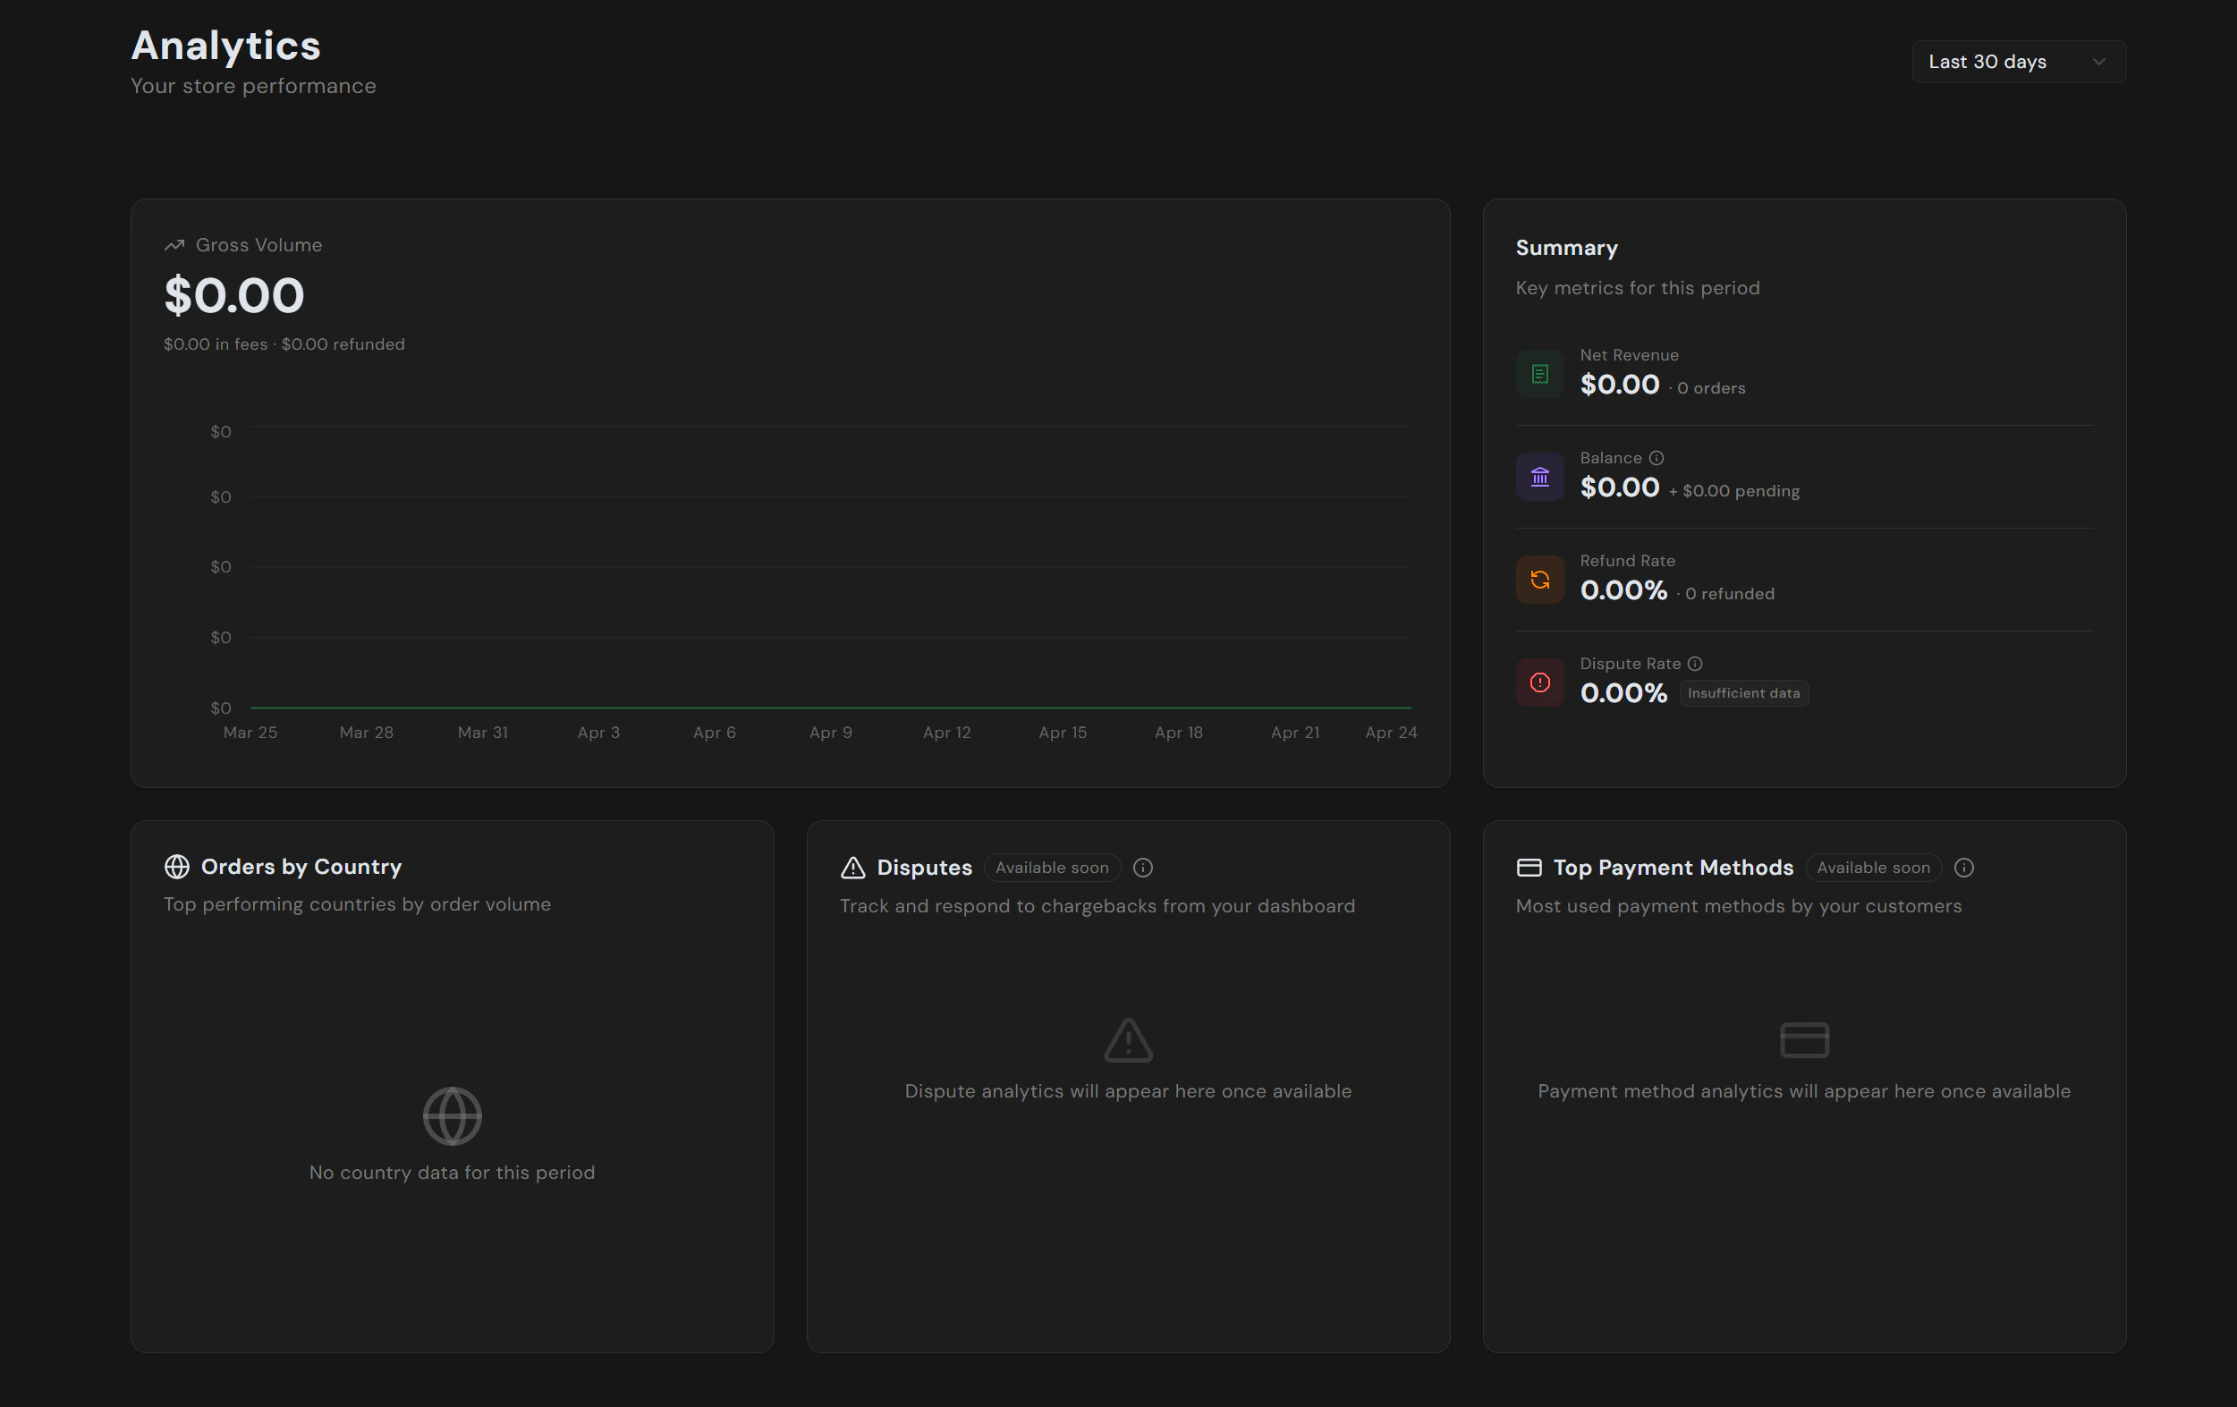Click the Refund Rate refresh icon
Screen dimensions: 2237x1407
coord(1538,579)
